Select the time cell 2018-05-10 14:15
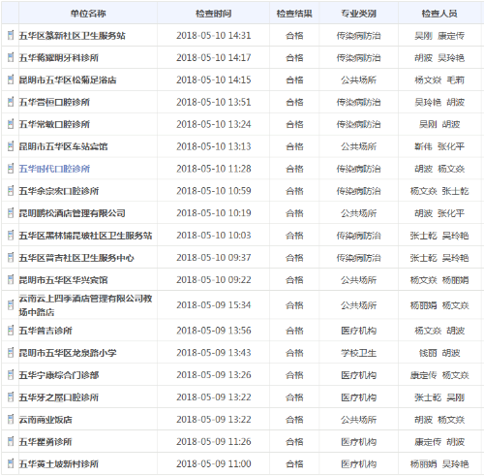Image resolution: width=484 pixels, height=476 pixels. (213, 79)
